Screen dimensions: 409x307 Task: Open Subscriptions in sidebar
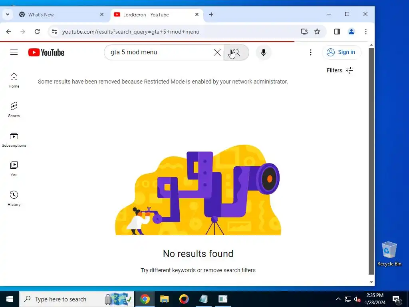coord(14,140)
